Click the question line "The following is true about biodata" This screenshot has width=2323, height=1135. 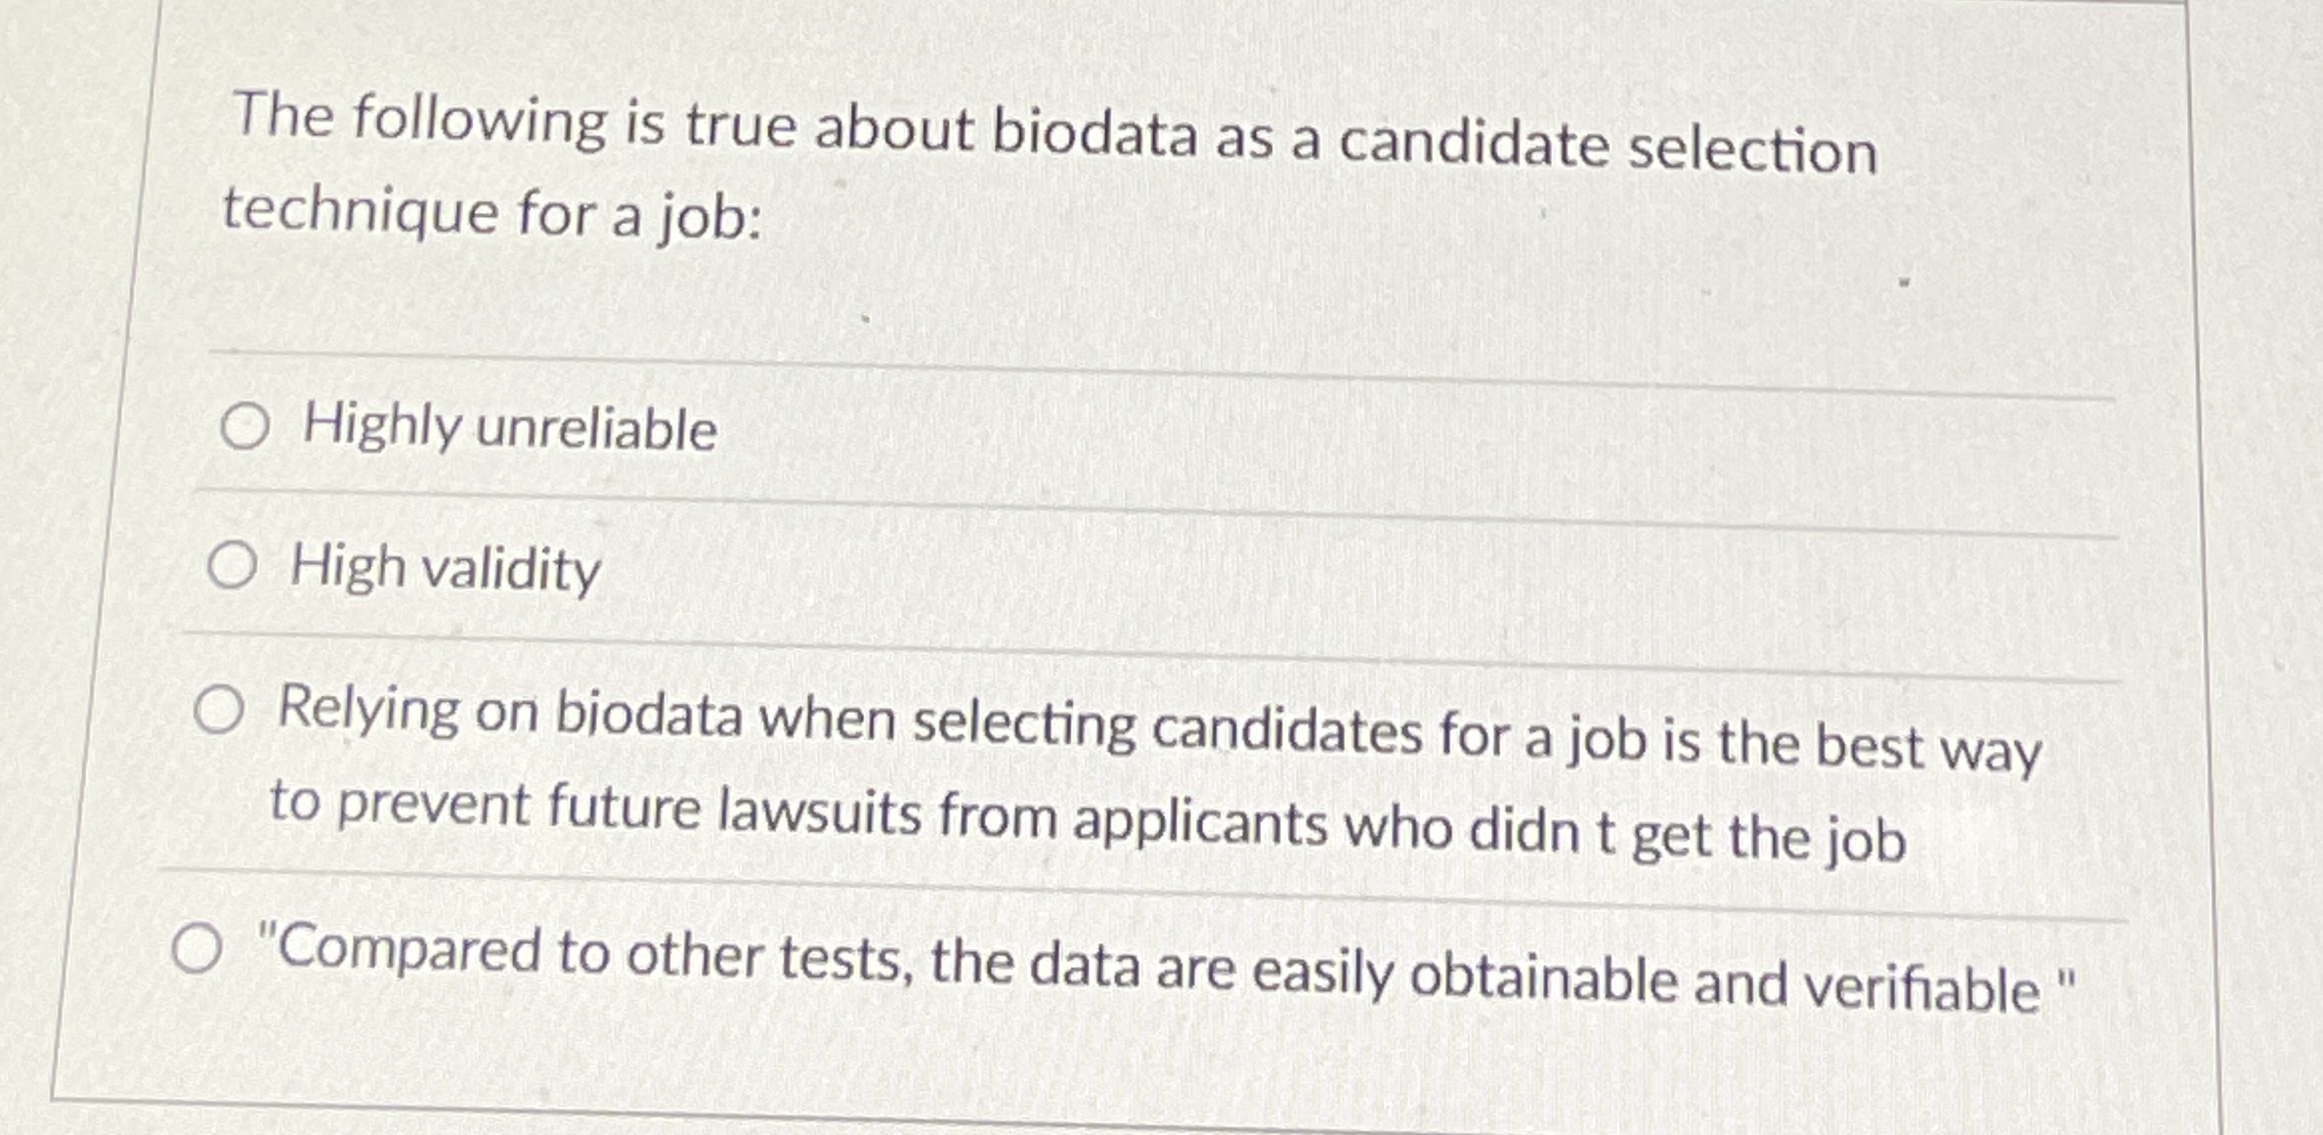pyautogui.click(x=1054, y=134)
